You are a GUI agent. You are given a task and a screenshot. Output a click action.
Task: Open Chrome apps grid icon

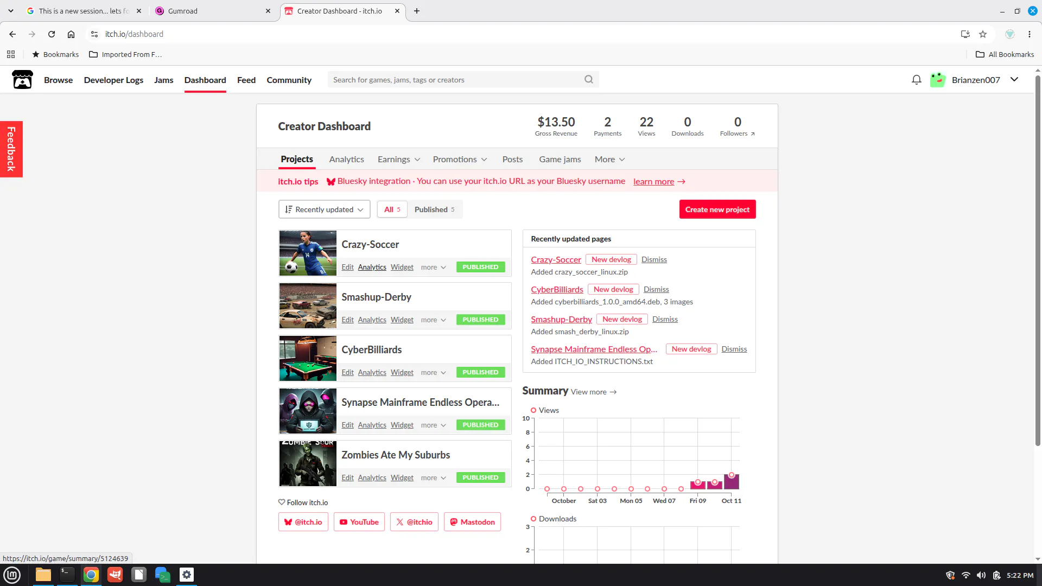(x=11, y=54)
